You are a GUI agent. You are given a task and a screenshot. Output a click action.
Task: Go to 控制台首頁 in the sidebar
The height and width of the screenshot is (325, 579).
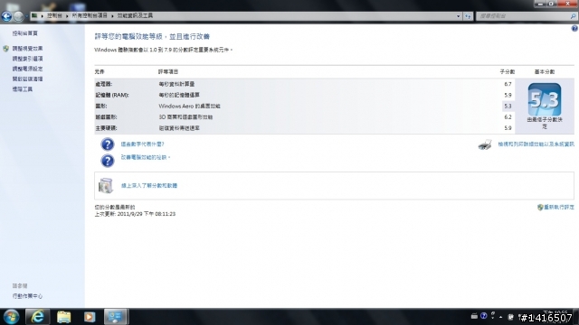coord(25,33)
